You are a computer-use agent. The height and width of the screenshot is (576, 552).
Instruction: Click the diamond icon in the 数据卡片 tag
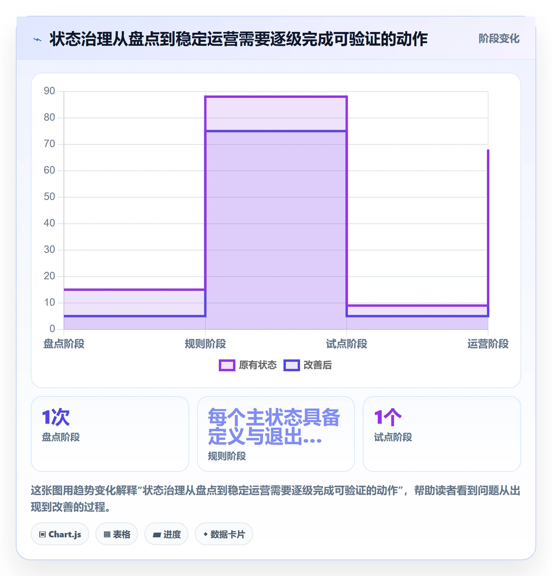[205, 534]
